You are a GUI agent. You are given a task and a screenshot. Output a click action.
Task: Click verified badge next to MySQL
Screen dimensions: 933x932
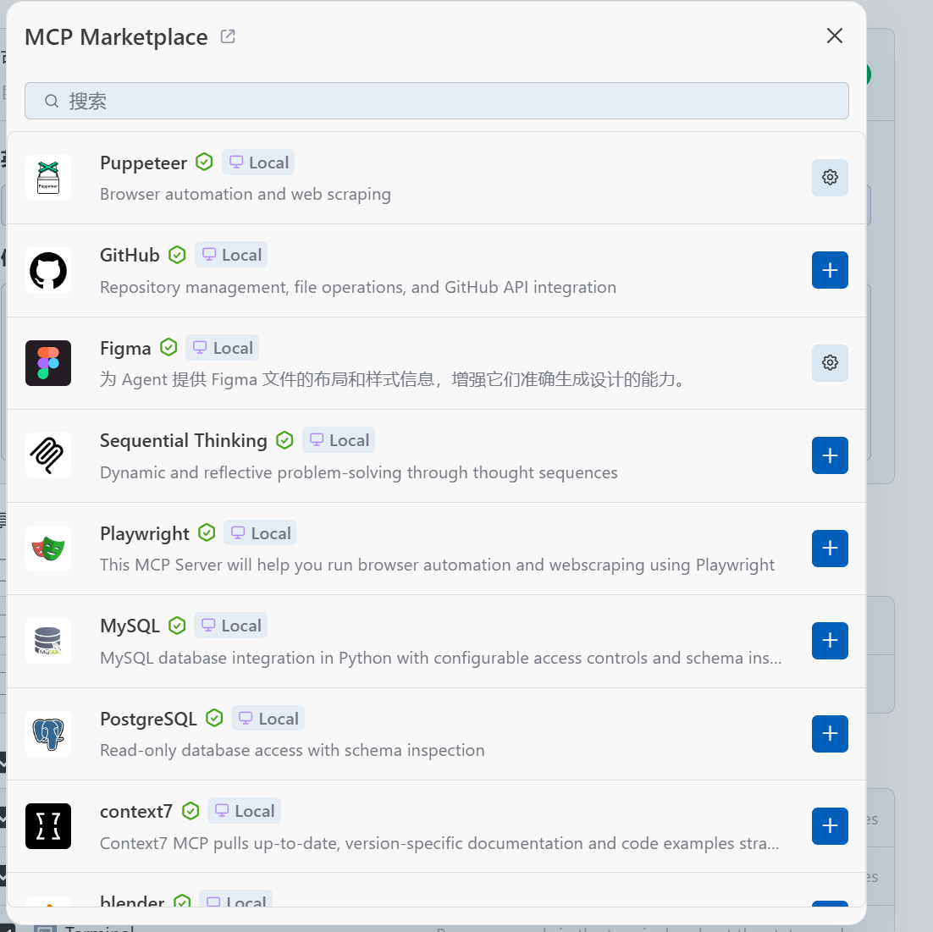click(x=177, y=626)
